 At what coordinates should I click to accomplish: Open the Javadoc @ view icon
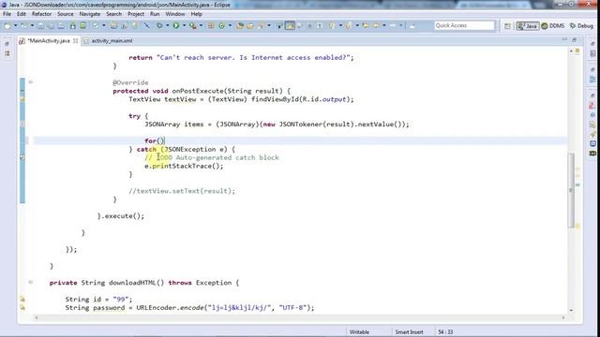592,115
